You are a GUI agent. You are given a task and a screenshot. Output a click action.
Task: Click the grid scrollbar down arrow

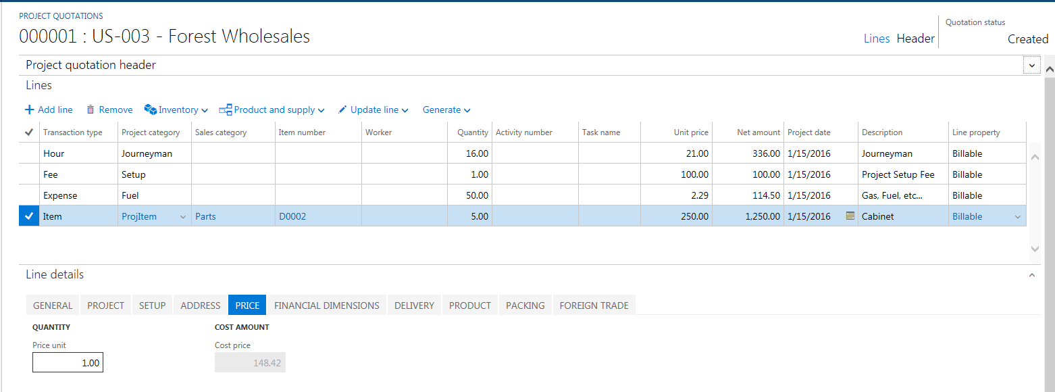pos(1035,249)
